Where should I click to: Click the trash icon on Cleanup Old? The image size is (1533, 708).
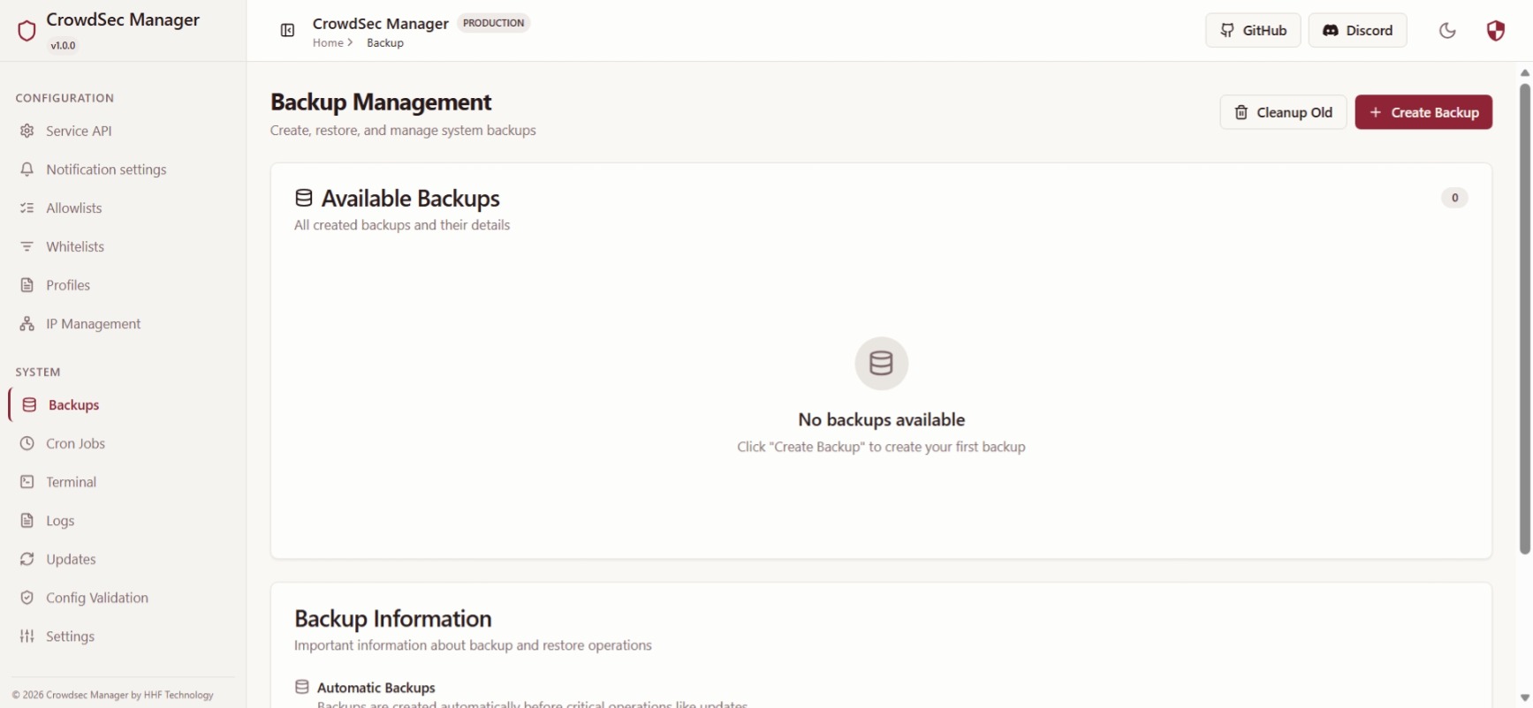pyautogui.click(x=1241, y=112)
